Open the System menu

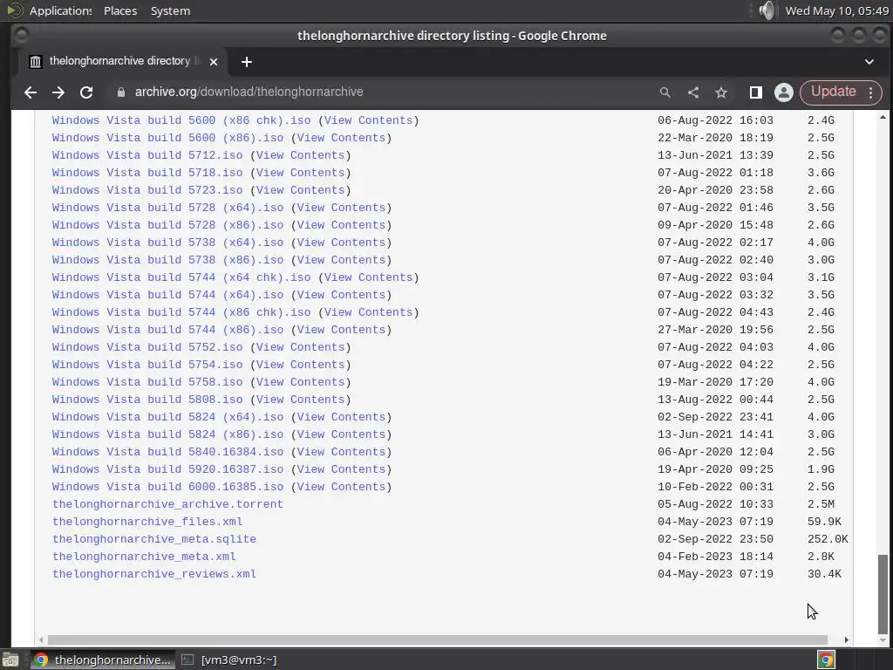(170, 10)
